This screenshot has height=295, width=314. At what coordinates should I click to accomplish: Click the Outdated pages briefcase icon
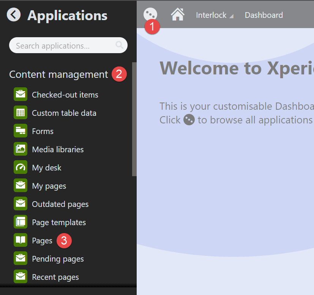point(21,204)
